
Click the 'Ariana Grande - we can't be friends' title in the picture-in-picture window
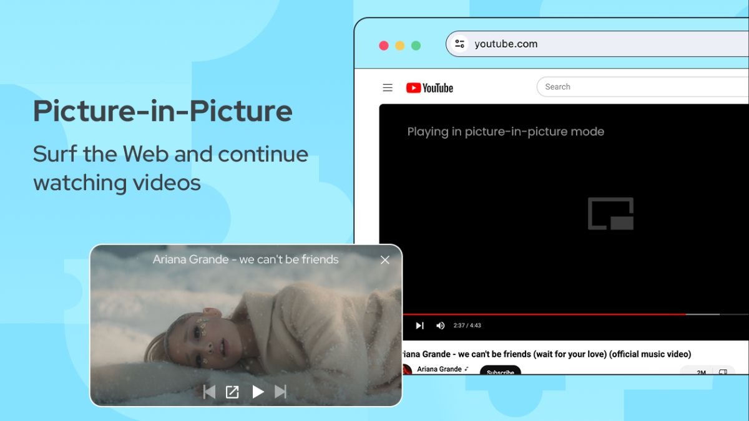245,259
